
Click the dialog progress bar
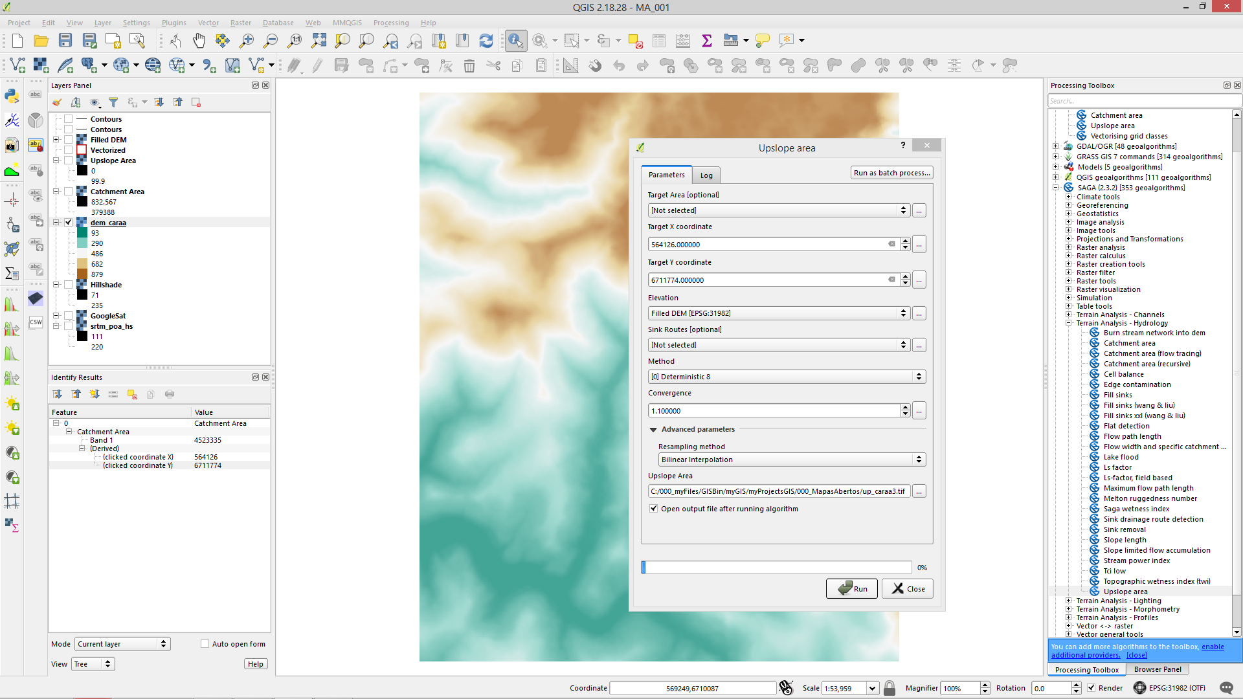point(776,568)
